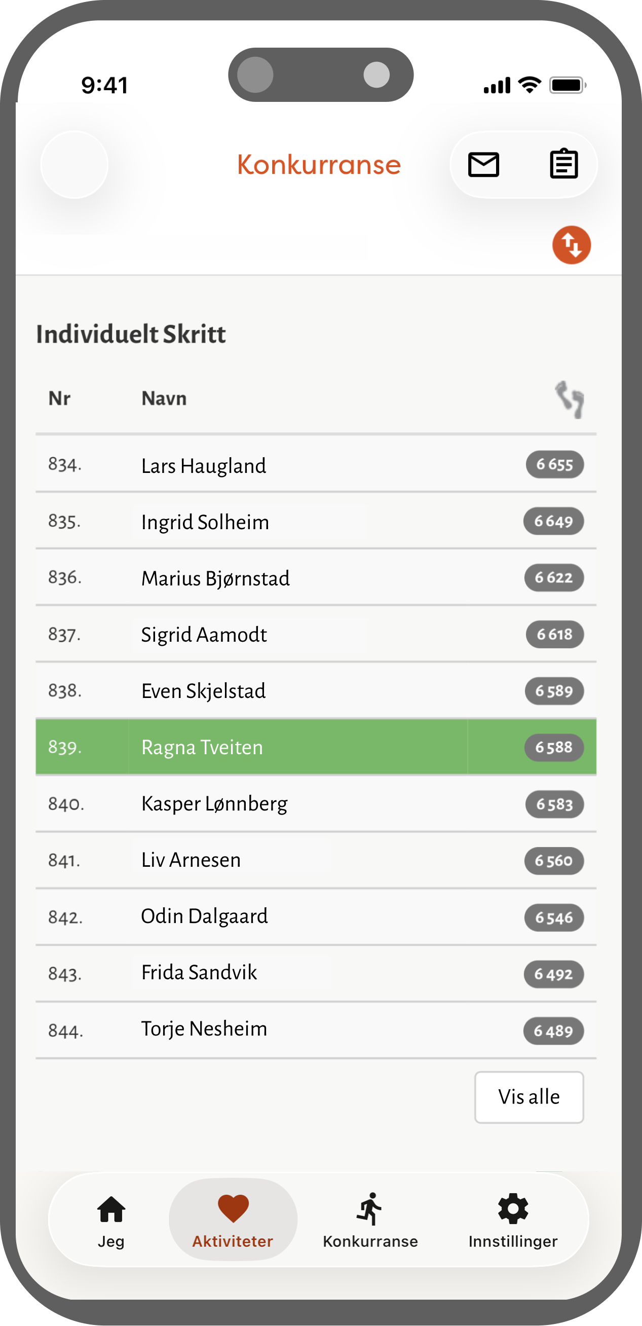Open Kasper Lønnberg's entry
The width and height of the screenshot is (642, 1326).
click(214, 803)
